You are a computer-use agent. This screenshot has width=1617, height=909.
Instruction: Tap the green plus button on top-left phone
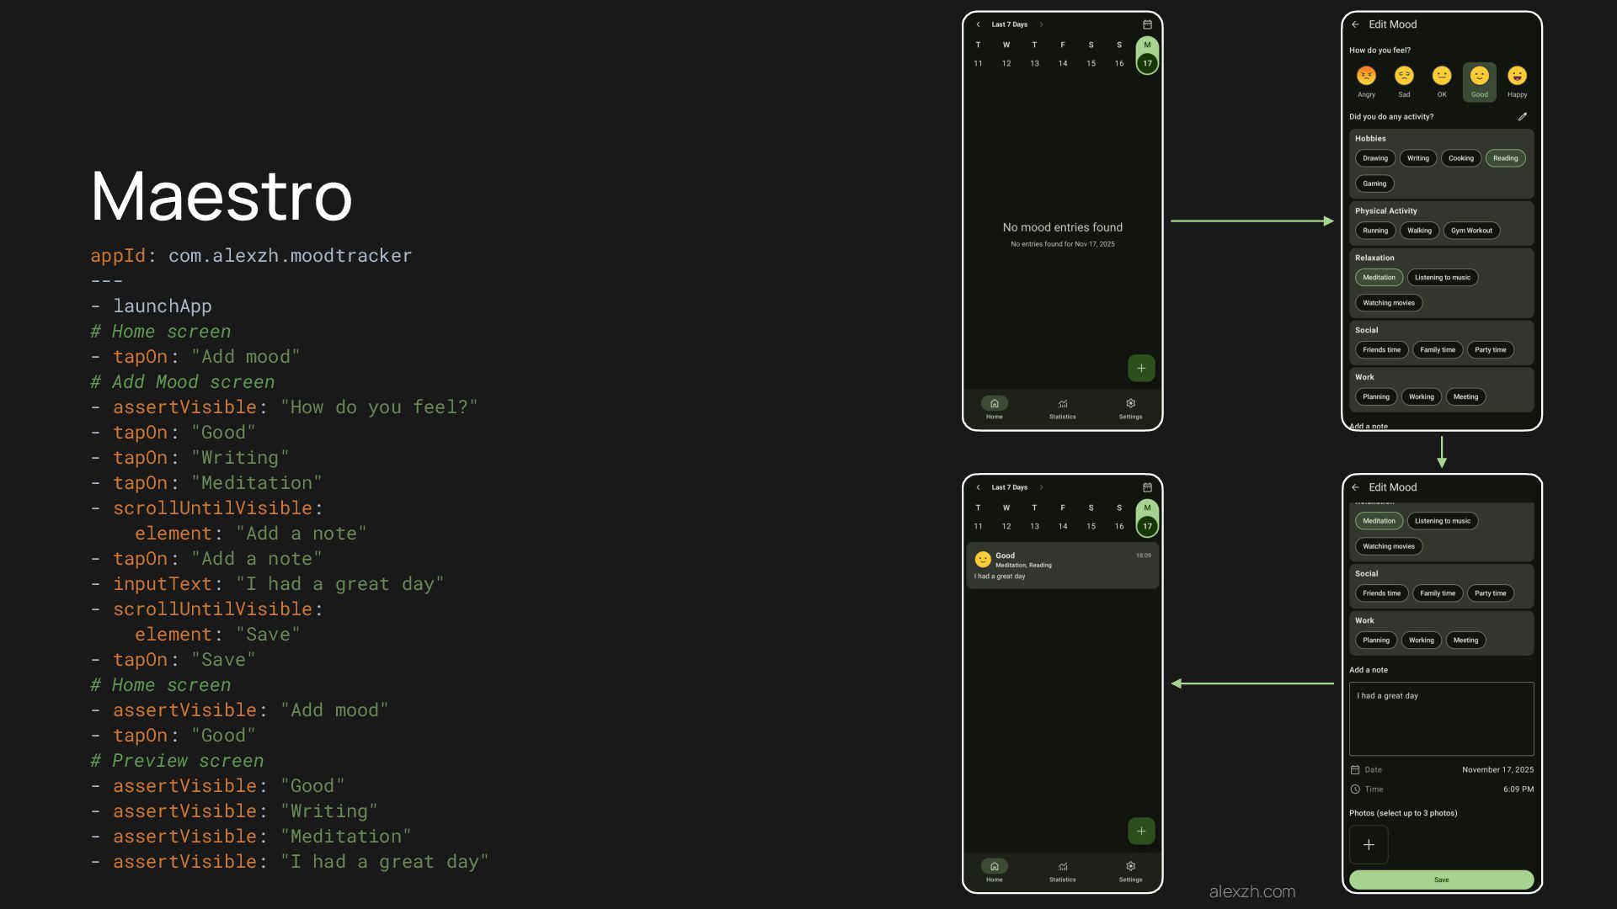1141,368
